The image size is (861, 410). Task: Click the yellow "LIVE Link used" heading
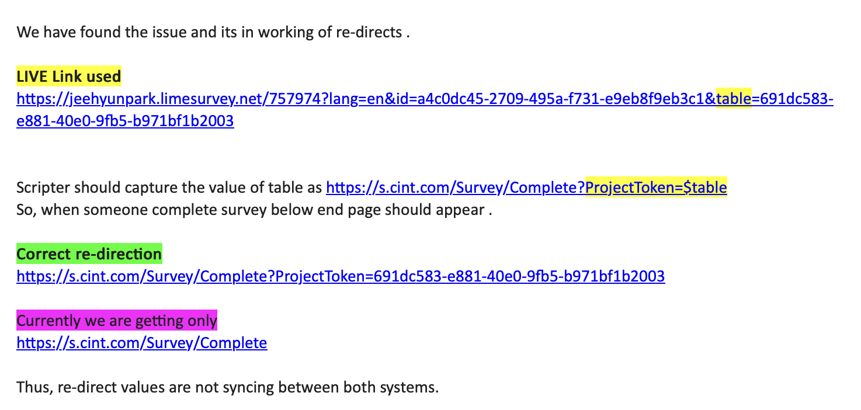click(x=68, y=77)
